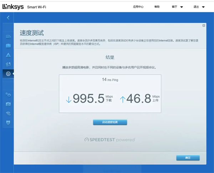Open 帮助 in the top menu

click(x=157, y=7)
